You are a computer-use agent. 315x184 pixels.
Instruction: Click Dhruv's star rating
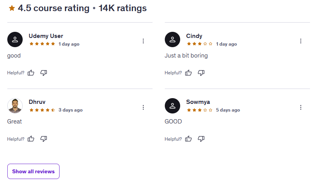(x=42, y=110)
